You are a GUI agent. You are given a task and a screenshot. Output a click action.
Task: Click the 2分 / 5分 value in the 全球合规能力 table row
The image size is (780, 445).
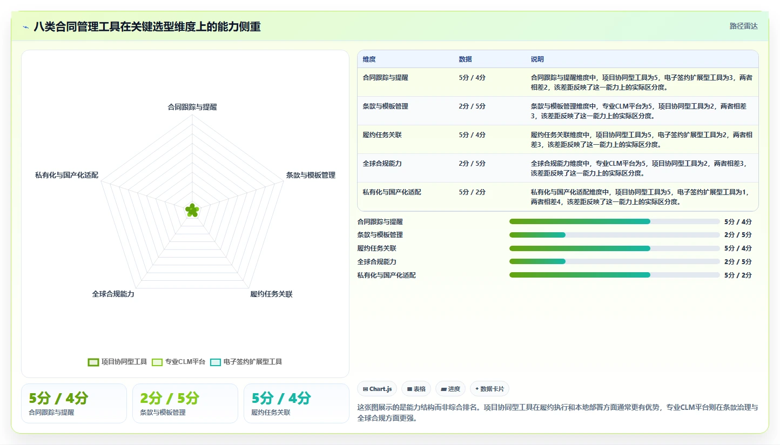[x=472, y=164]
